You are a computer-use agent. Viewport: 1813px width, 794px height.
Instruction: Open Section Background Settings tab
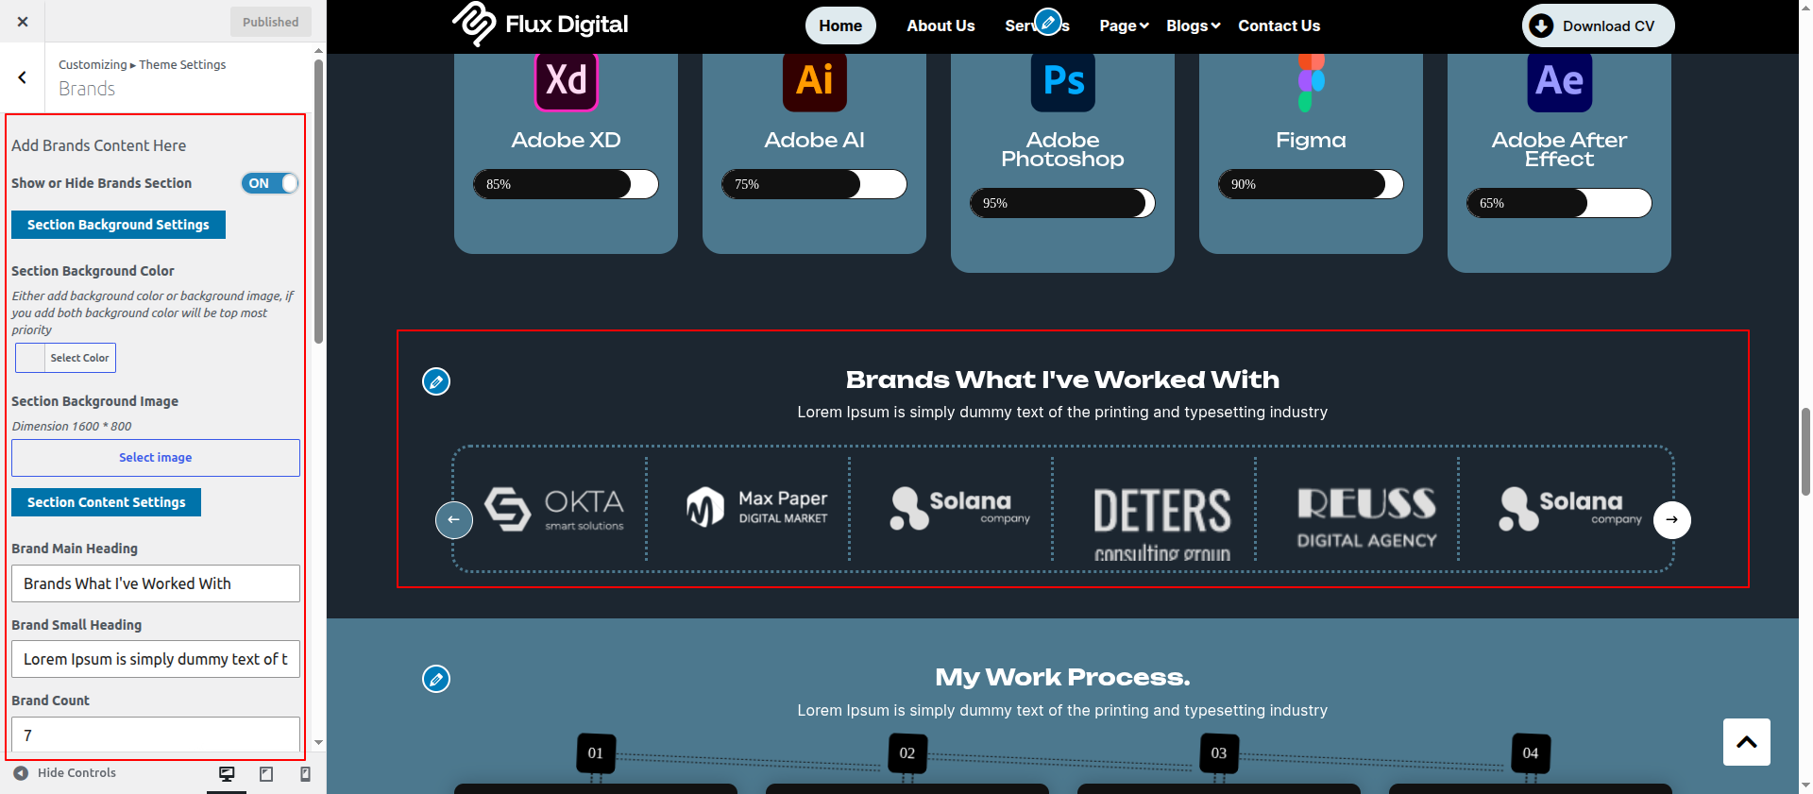[x=118, y=225]
